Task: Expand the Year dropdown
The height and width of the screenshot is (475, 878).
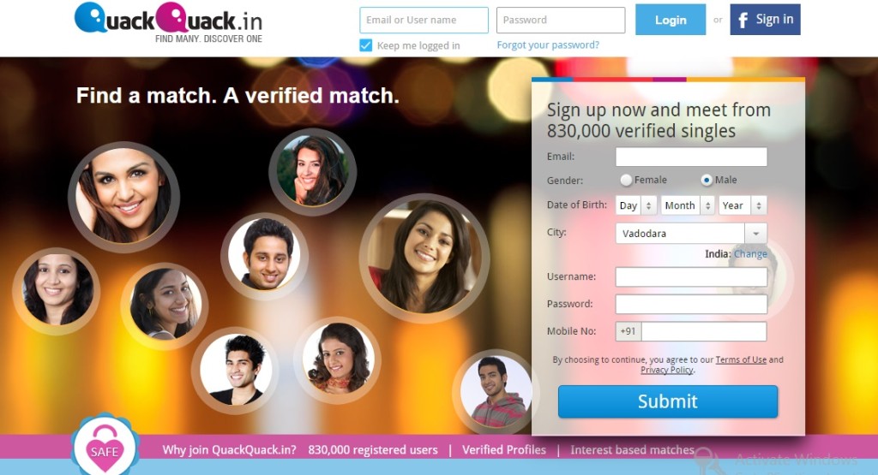Action: (743, 205)
